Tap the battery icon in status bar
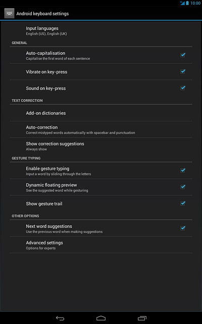 (x=187, y=3)
